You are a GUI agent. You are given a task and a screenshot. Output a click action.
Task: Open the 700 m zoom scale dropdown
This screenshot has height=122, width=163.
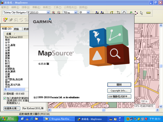[76, 12]
